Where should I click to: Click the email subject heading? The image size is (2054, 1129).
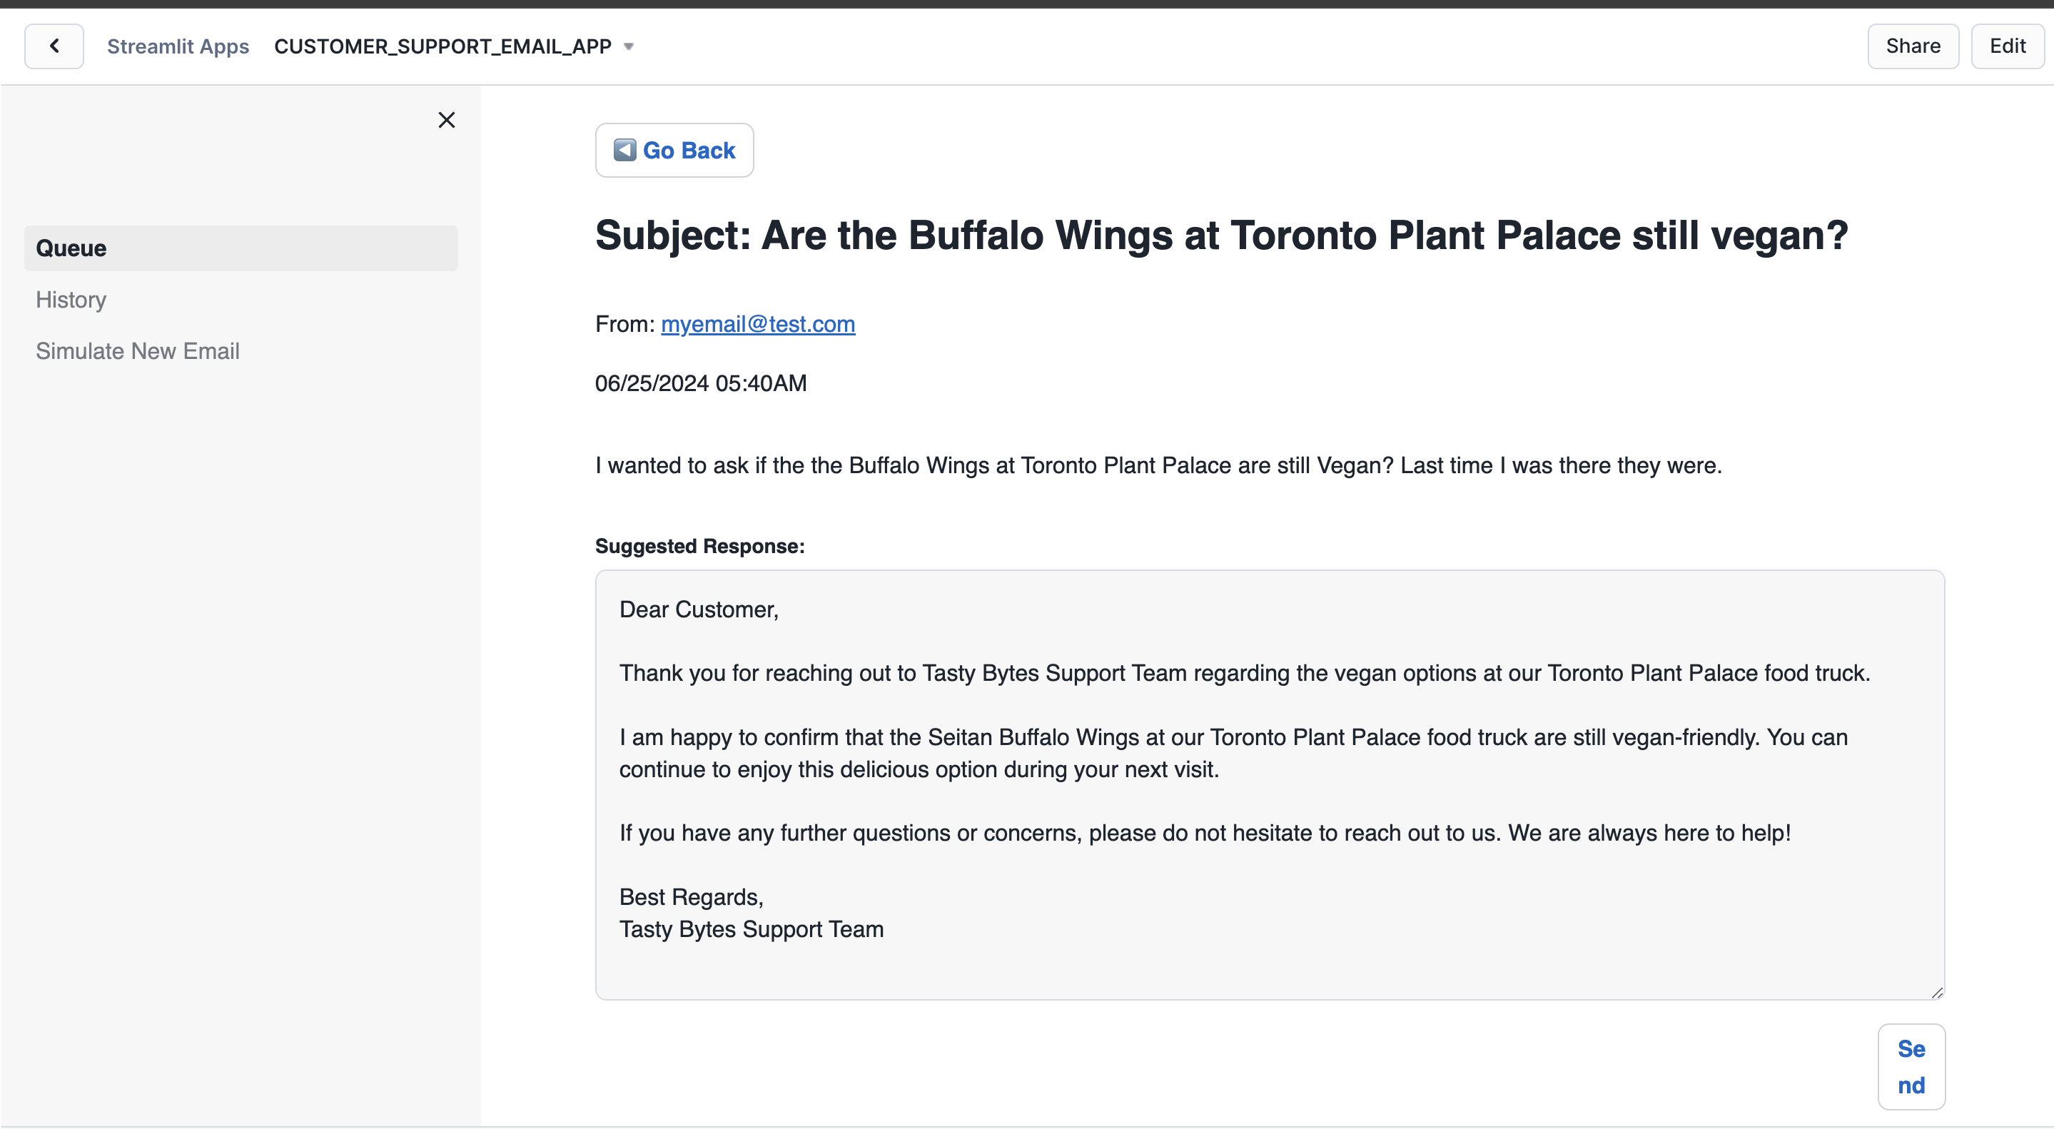click(x=1220, y=236)
